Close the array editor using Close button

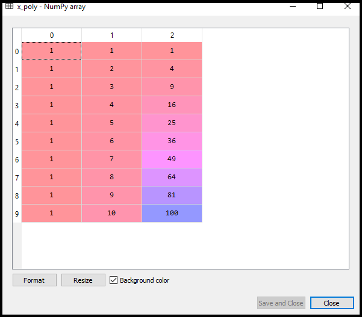(x=331, y=303)
